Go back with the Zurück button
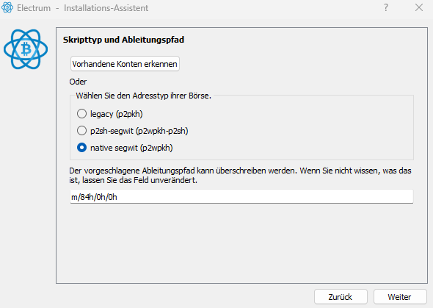 tap(341, 297)
